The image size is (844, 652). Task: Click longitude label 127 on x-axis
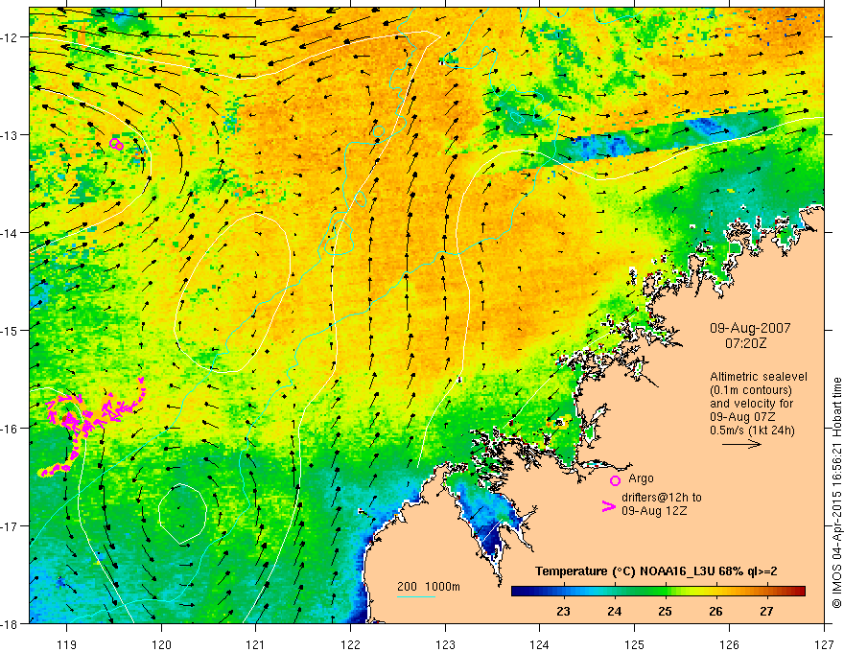824,644
